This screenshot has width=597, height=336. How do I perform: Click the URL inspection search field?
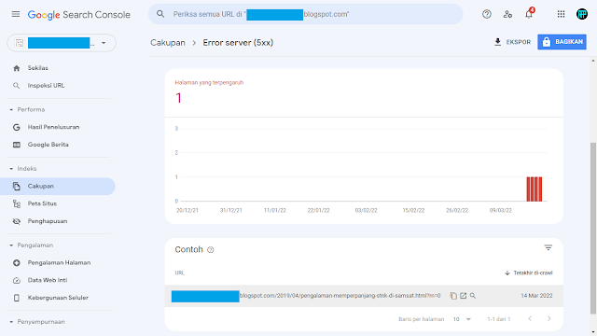pyautogui.click(x=306, y=14)
